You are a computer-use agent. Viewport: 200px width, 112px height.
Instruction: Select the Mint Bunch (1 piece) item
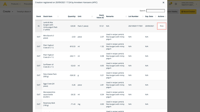point(49,37)
